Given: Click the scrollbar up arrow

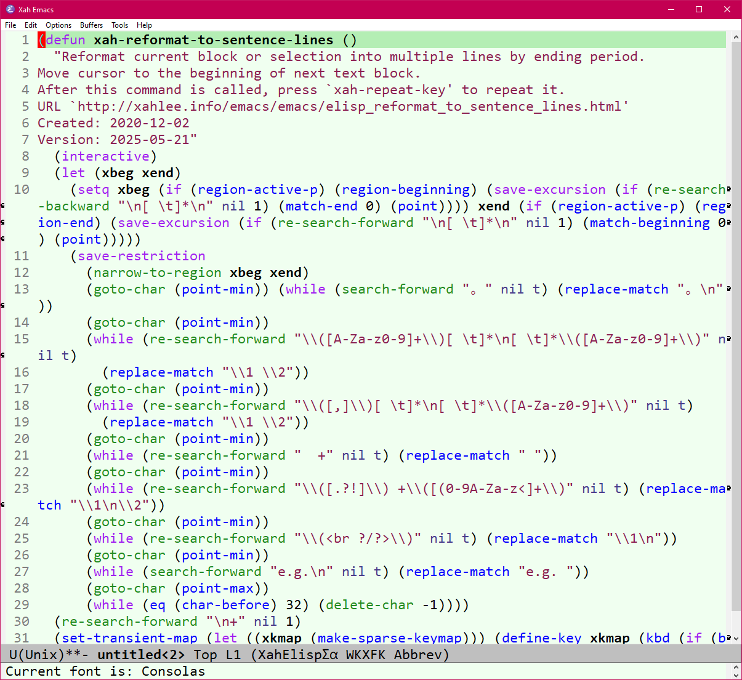Looking at the screenshot, I should tap(736, 36).
